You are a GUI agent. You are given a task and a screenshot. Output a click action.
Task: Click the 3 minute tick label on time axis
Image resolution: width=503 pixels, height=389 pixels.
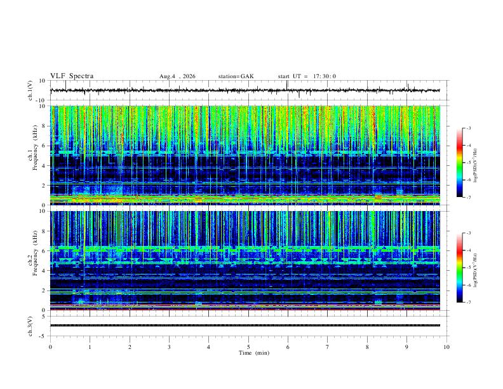169,347
